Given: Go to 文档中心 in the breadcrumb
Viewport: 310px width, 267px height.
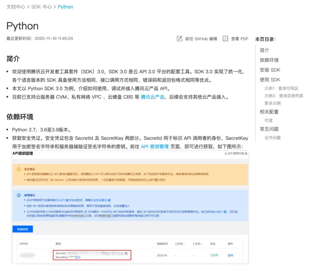Looking at the screenshot, I should pyautogui.click(x=16, y=7).
